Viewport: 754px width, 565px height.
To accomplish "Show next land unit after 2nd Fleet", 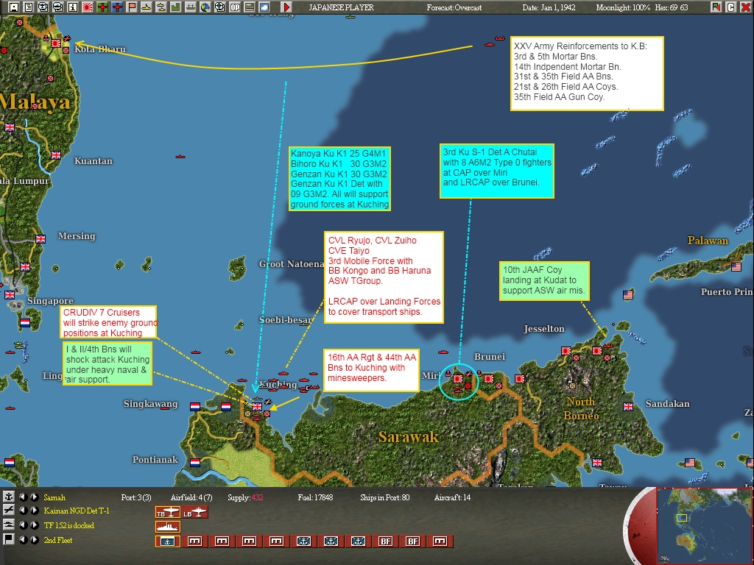I will pyautogui.click(x=35, y=539).
